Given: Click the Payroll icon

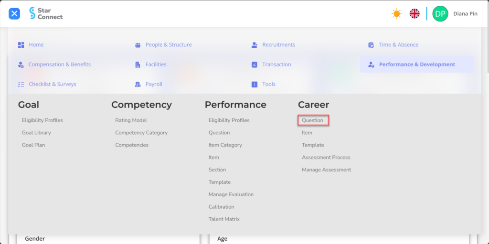Looking at the screenshot, I should click(138, 84).
